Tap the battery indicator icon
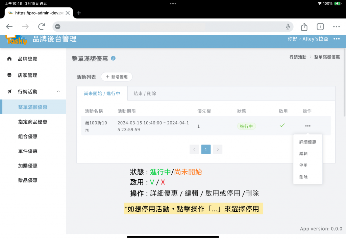 pos(338,3)
